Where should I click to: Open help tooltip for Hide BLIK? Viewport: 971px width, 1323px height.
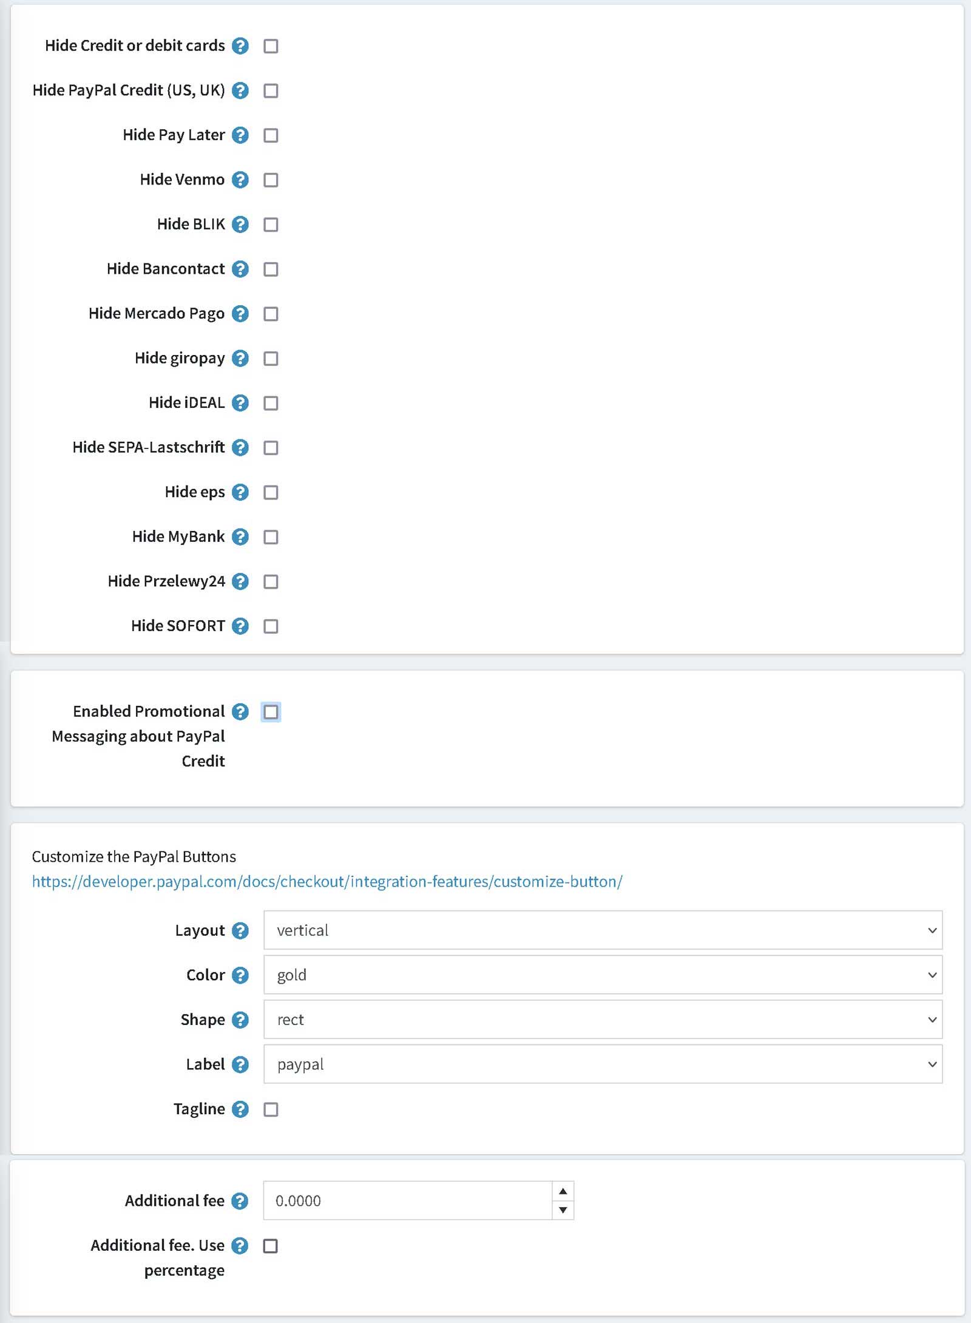coord(240,225)
